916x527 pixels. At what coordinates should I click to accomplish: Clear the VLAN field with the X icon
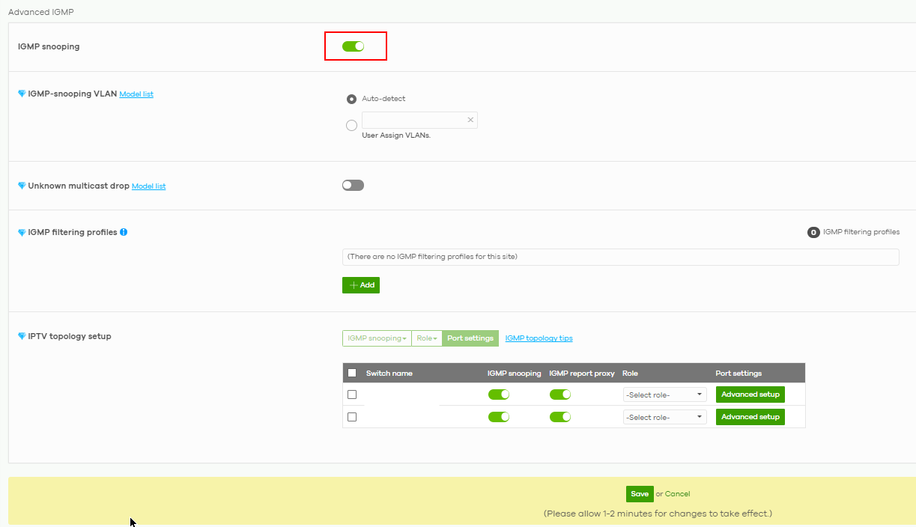click(x=470, y=120)
